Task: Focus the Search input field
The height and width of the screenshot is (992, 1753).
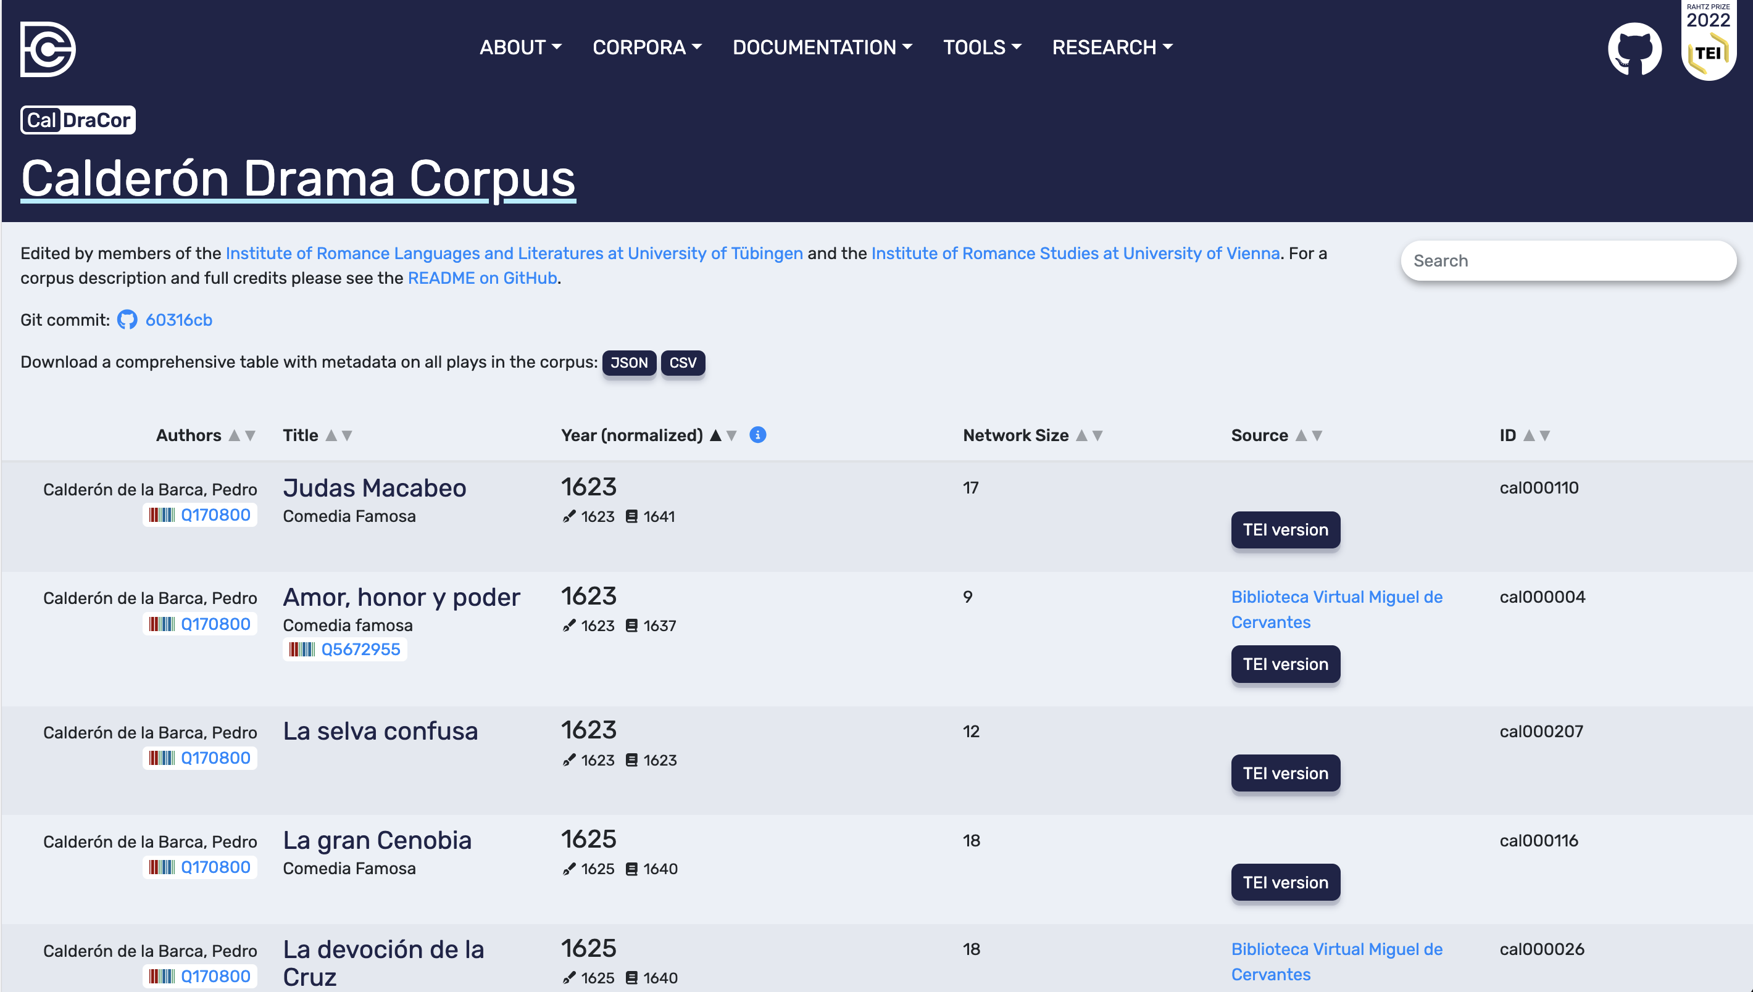Action: [x=1568, y=261]
